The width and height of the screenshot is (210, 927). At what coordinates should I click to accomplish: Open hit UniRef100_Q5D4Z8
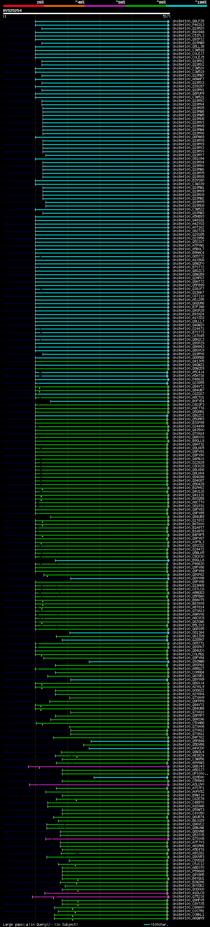point(188,484)
